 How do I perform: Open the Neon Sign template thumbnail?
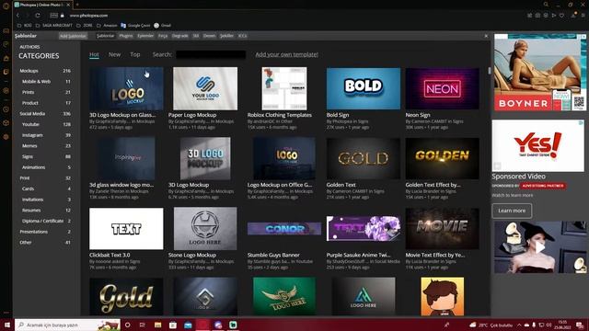442,88
